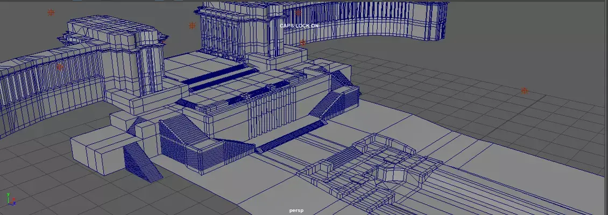Click the persp camera name label

click(x=296, y=211)
